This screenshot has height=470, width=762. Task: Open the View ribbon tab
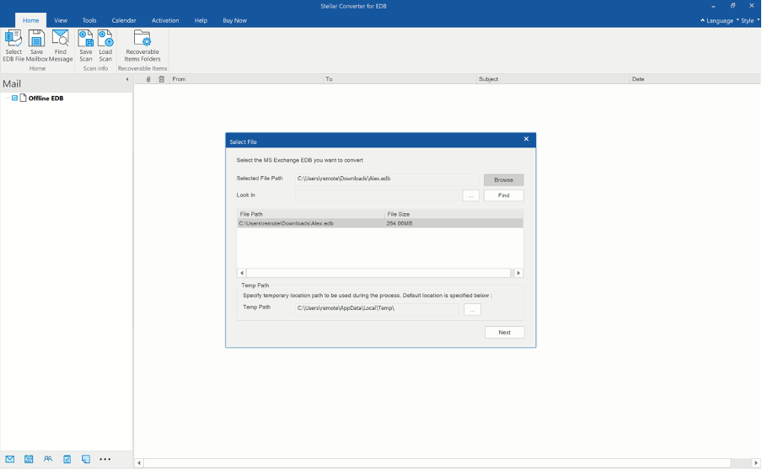pos(61,20)
